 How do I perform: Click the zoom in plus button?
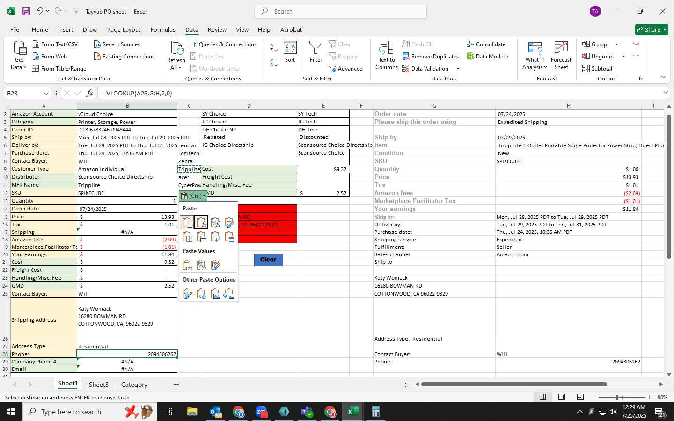pos(649,397)
